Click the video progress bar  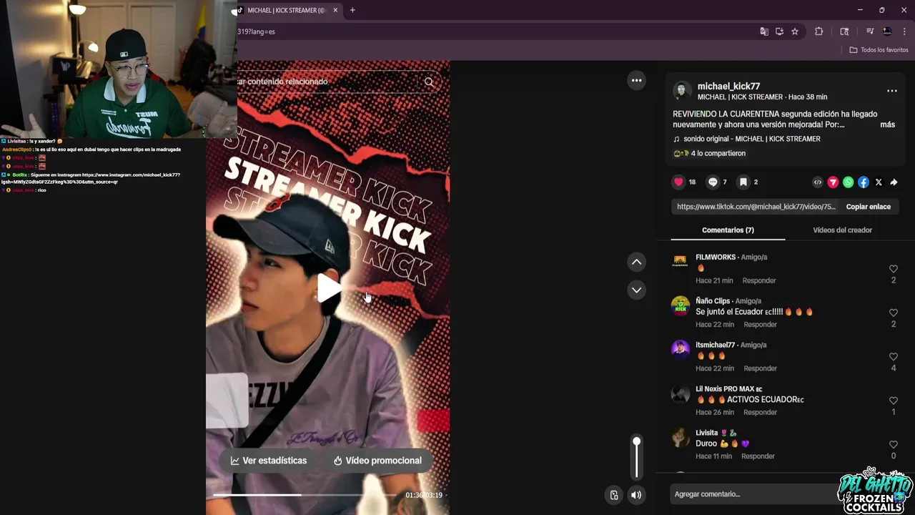click(305, 495)
